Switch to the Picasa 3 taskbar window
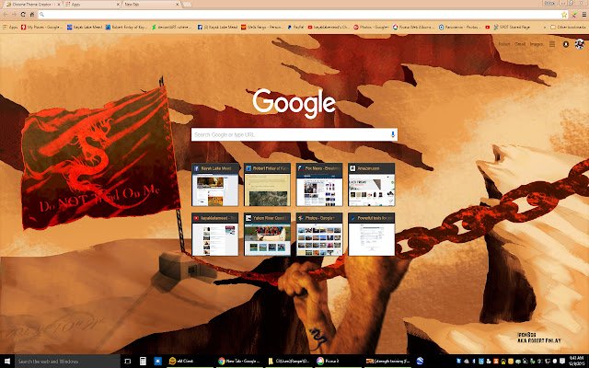This screenshot has height=368, width=589. tap(338, 362)
